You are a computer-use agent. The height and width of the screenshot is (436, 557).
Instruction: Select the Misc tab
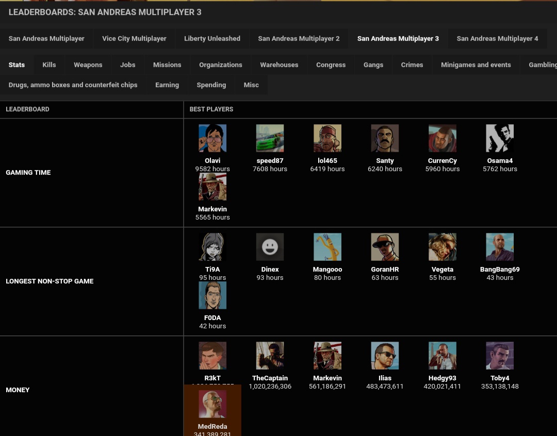(251, 85)
